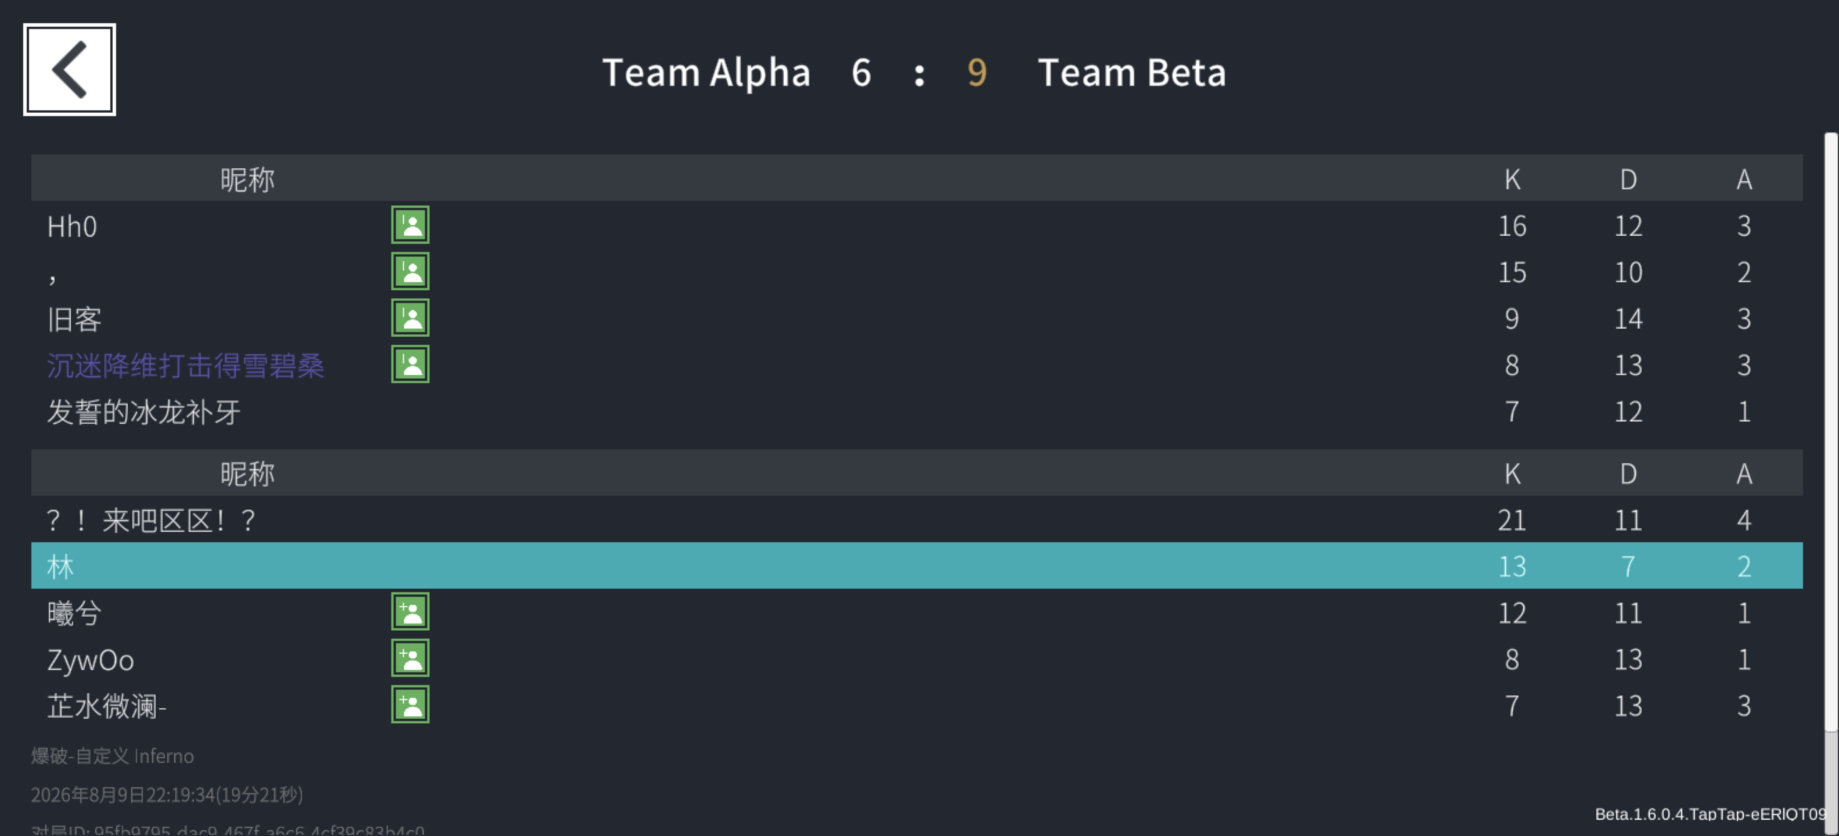Click the Team Beta title
This screenshot has width=1839, height=836.
(1131, 72)
